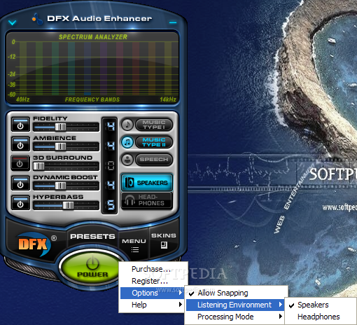Expand Listening Environment submenu
This screenshot has height=325, width=357.
[235, 305]
